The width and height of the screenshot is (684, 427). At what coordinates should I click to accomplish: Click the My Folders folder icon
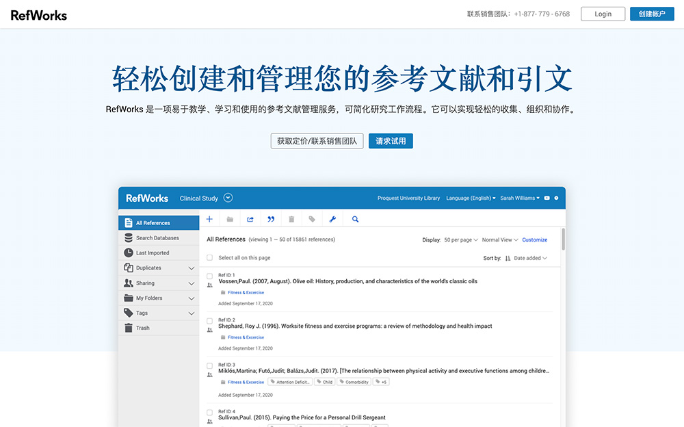pos(129,298)
